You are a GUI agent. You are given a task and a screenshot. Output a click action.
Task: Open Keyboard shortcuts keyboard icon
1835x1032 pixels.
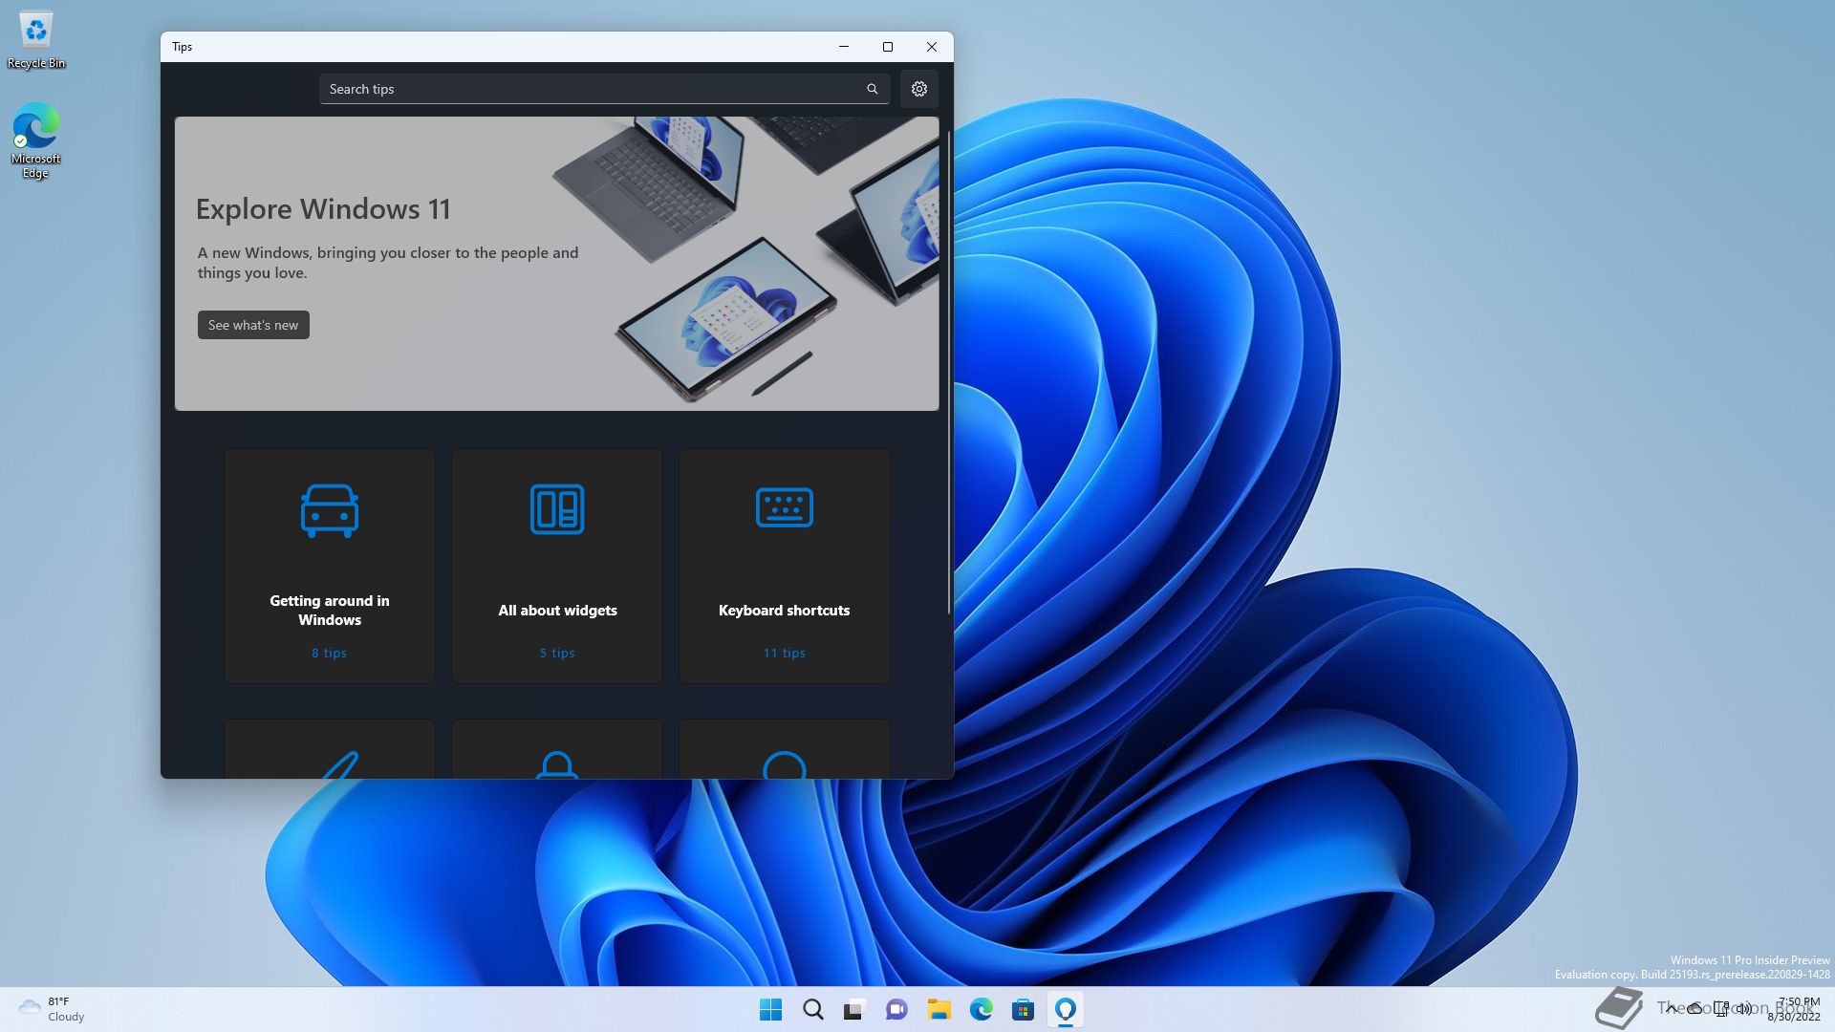(x=784, y=507)
